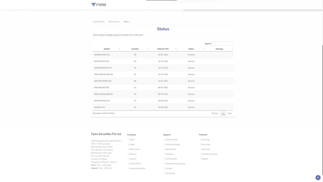Sort table by Symbol column arrows
323x182 pixels.
click(120, 49)
